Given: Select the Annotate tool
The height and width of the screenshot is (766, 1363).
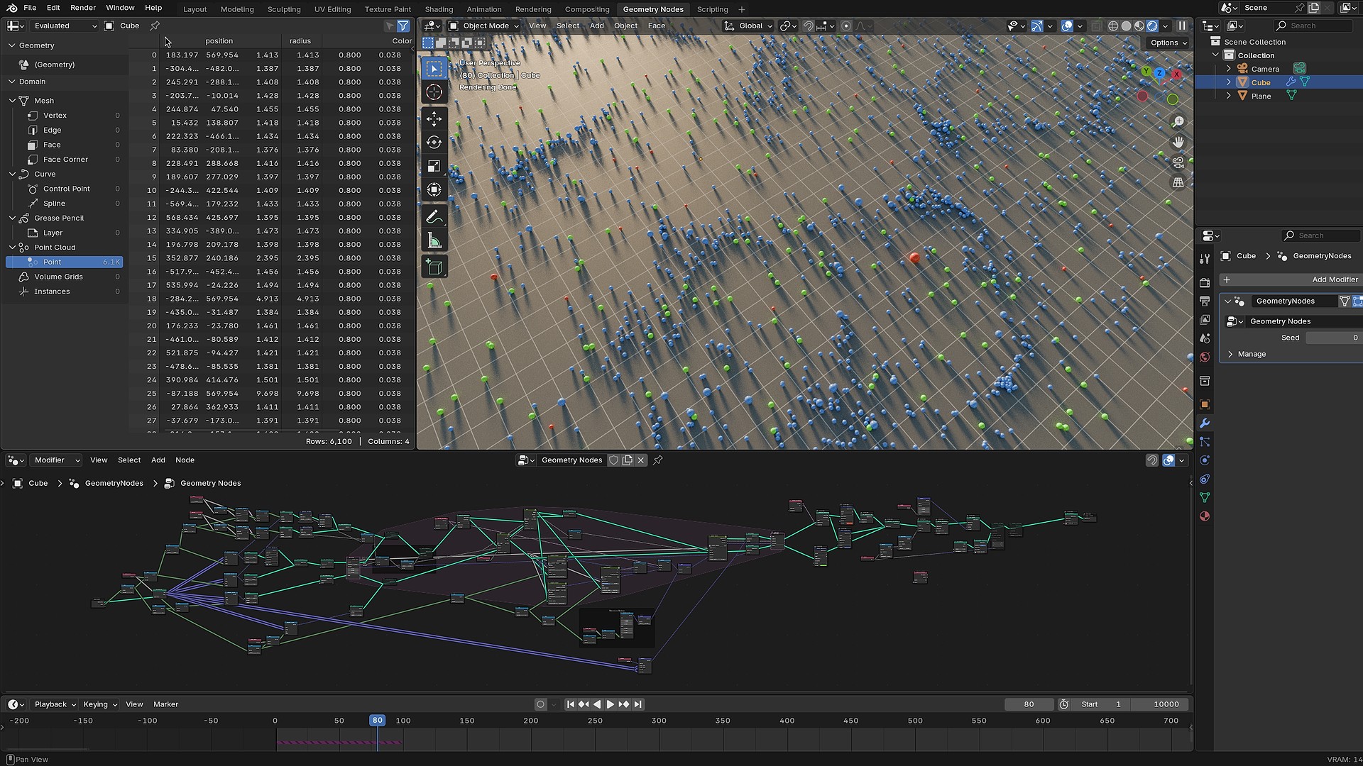Looking at the screenshot, I should click(434, 217).
